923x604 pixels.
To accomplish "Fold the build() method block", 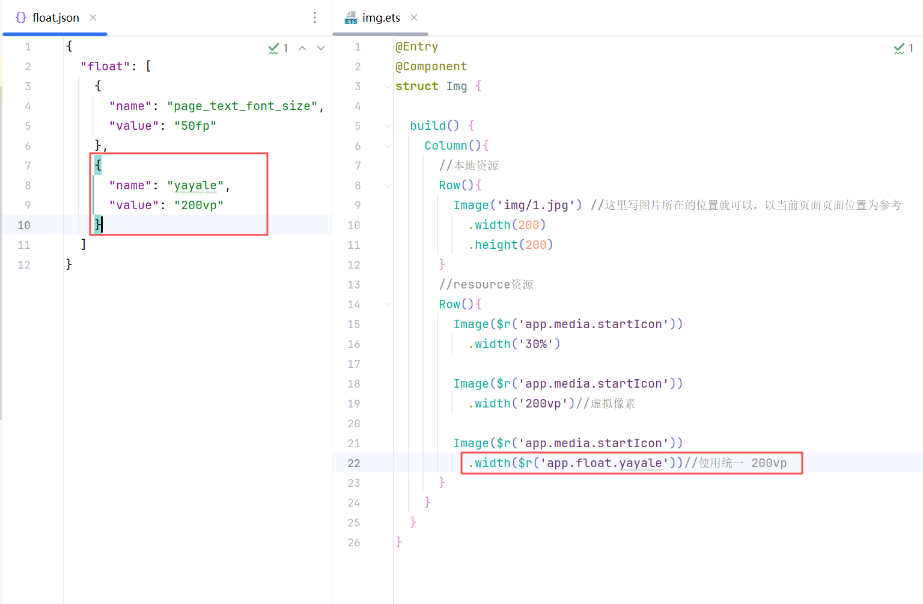I will coord(387,126).
